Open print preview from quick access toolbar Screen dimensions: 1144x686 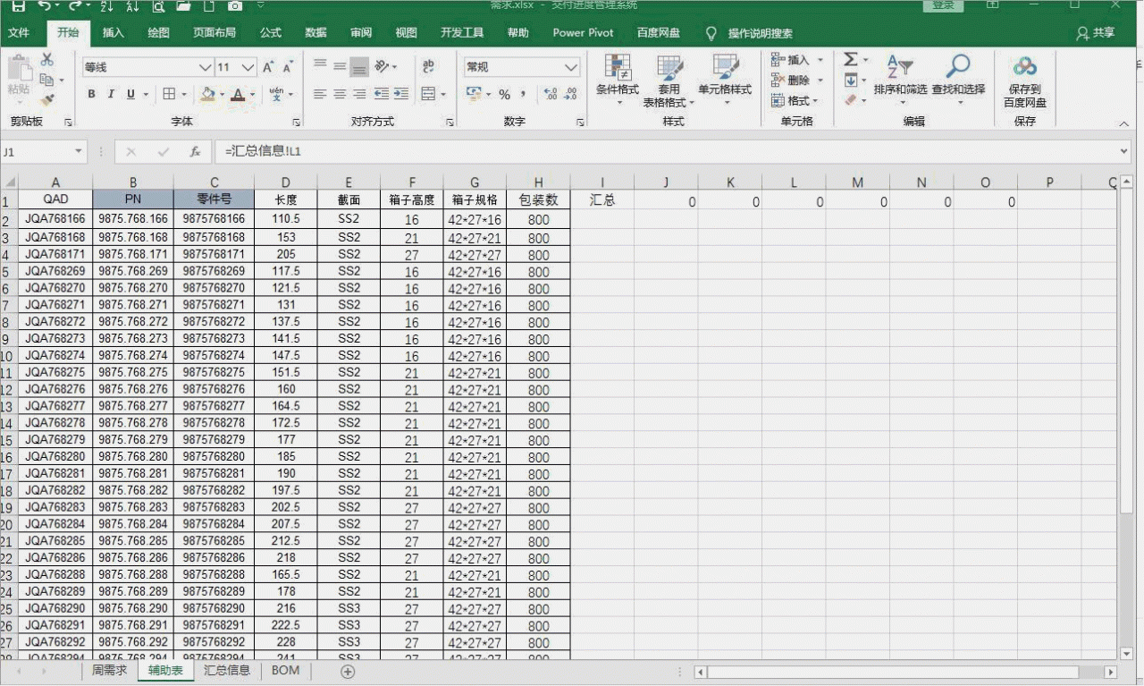tap(158, 5)
